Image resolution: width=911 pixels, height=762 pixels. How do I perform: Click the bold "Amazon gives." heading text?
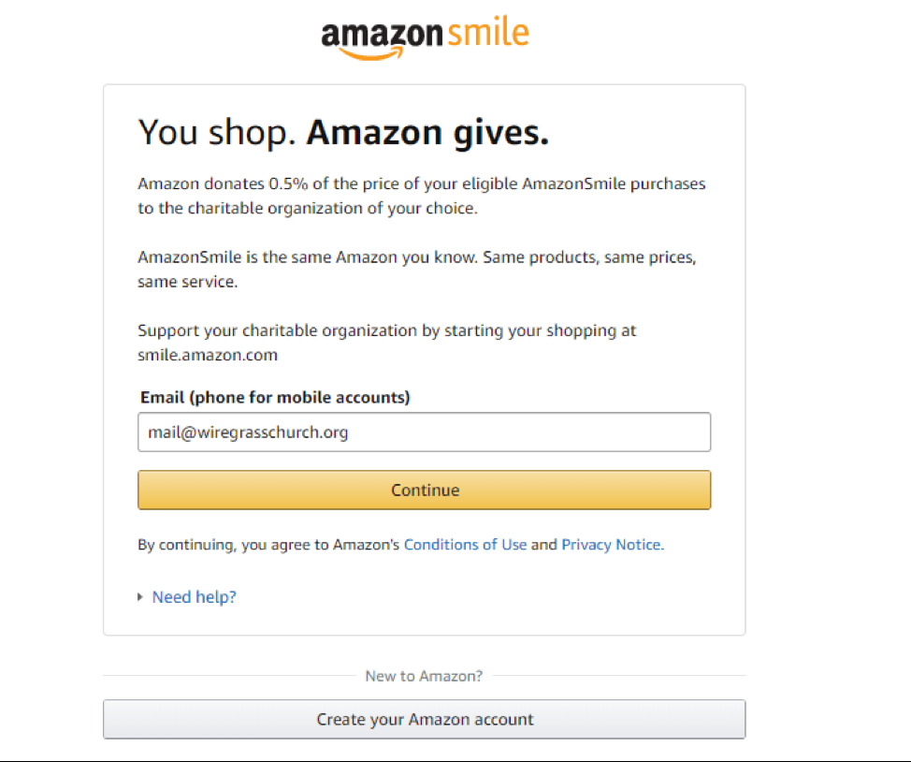click(427, 133)
